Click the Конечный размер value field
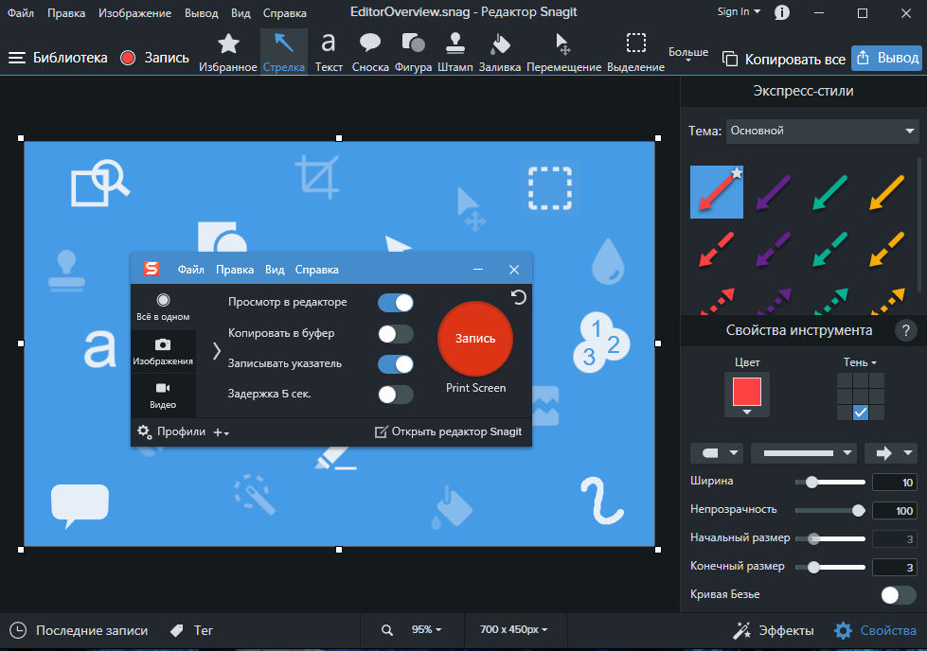 coord(895,568)
